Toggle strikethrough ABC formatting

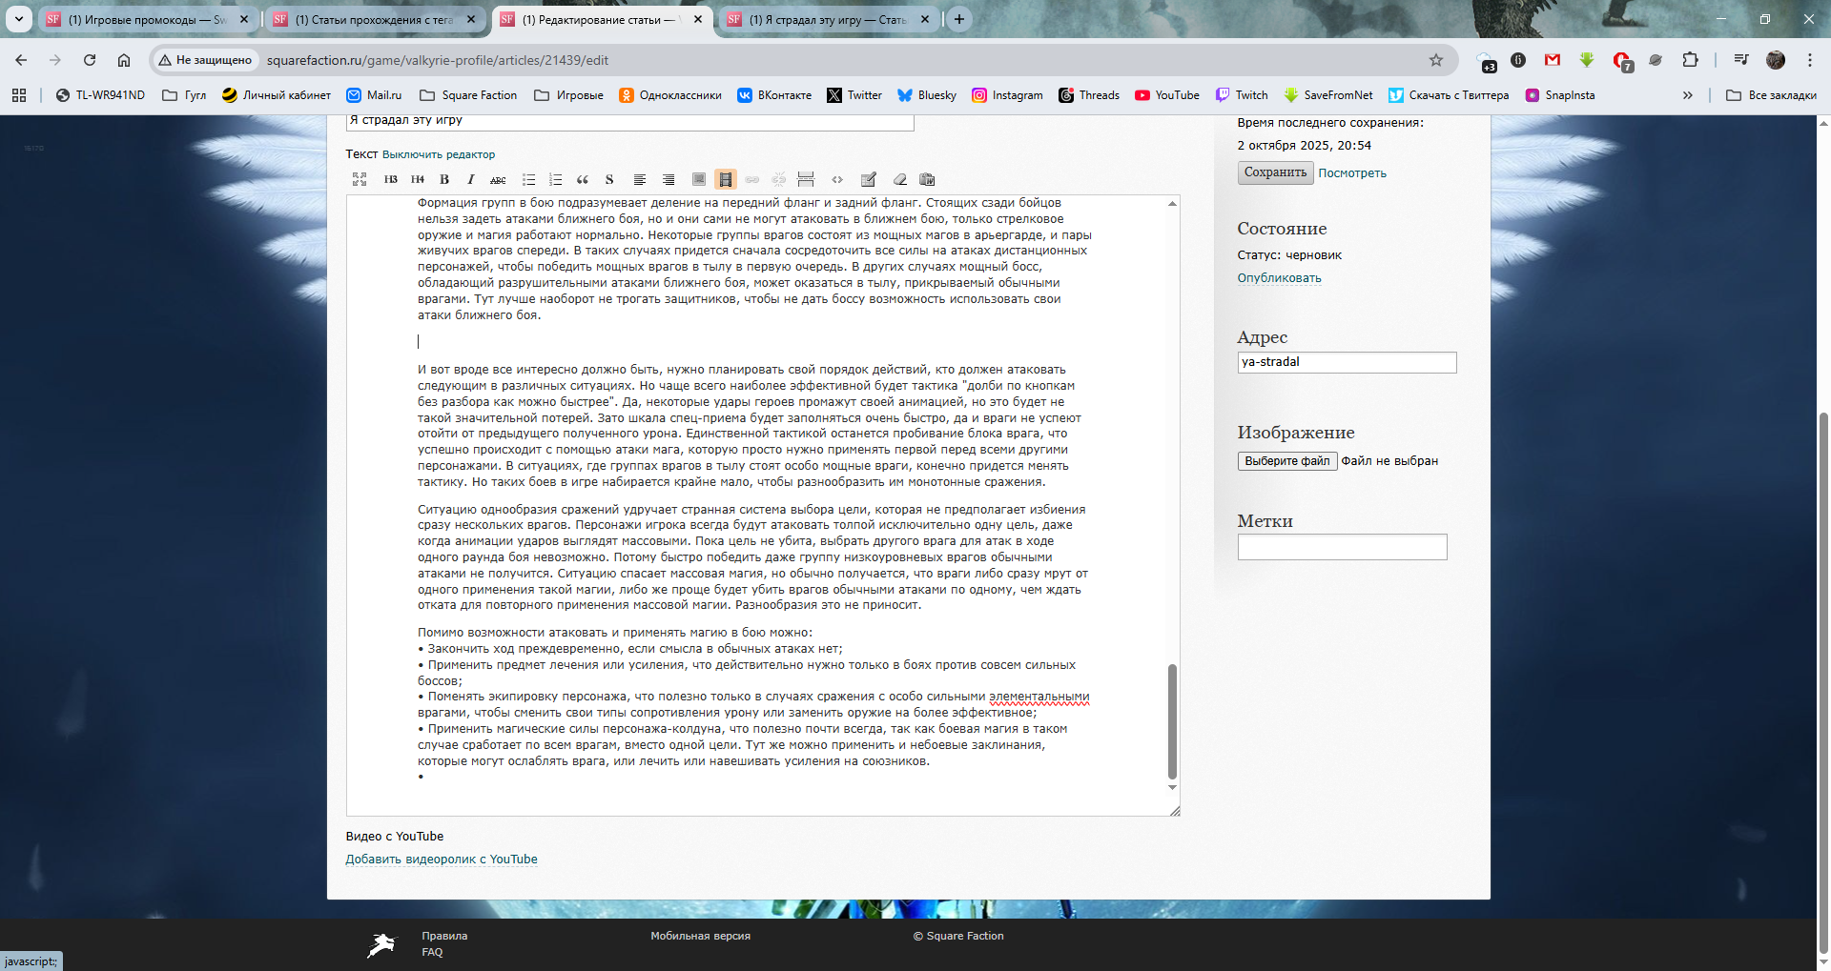tap(498, 179)
